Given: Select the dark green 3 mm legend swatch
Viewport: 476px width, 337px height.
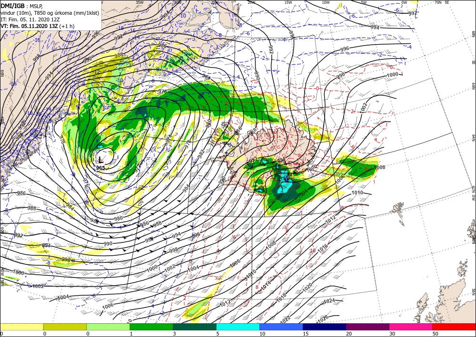Looking at the screenshot, I should pos(195,327).
